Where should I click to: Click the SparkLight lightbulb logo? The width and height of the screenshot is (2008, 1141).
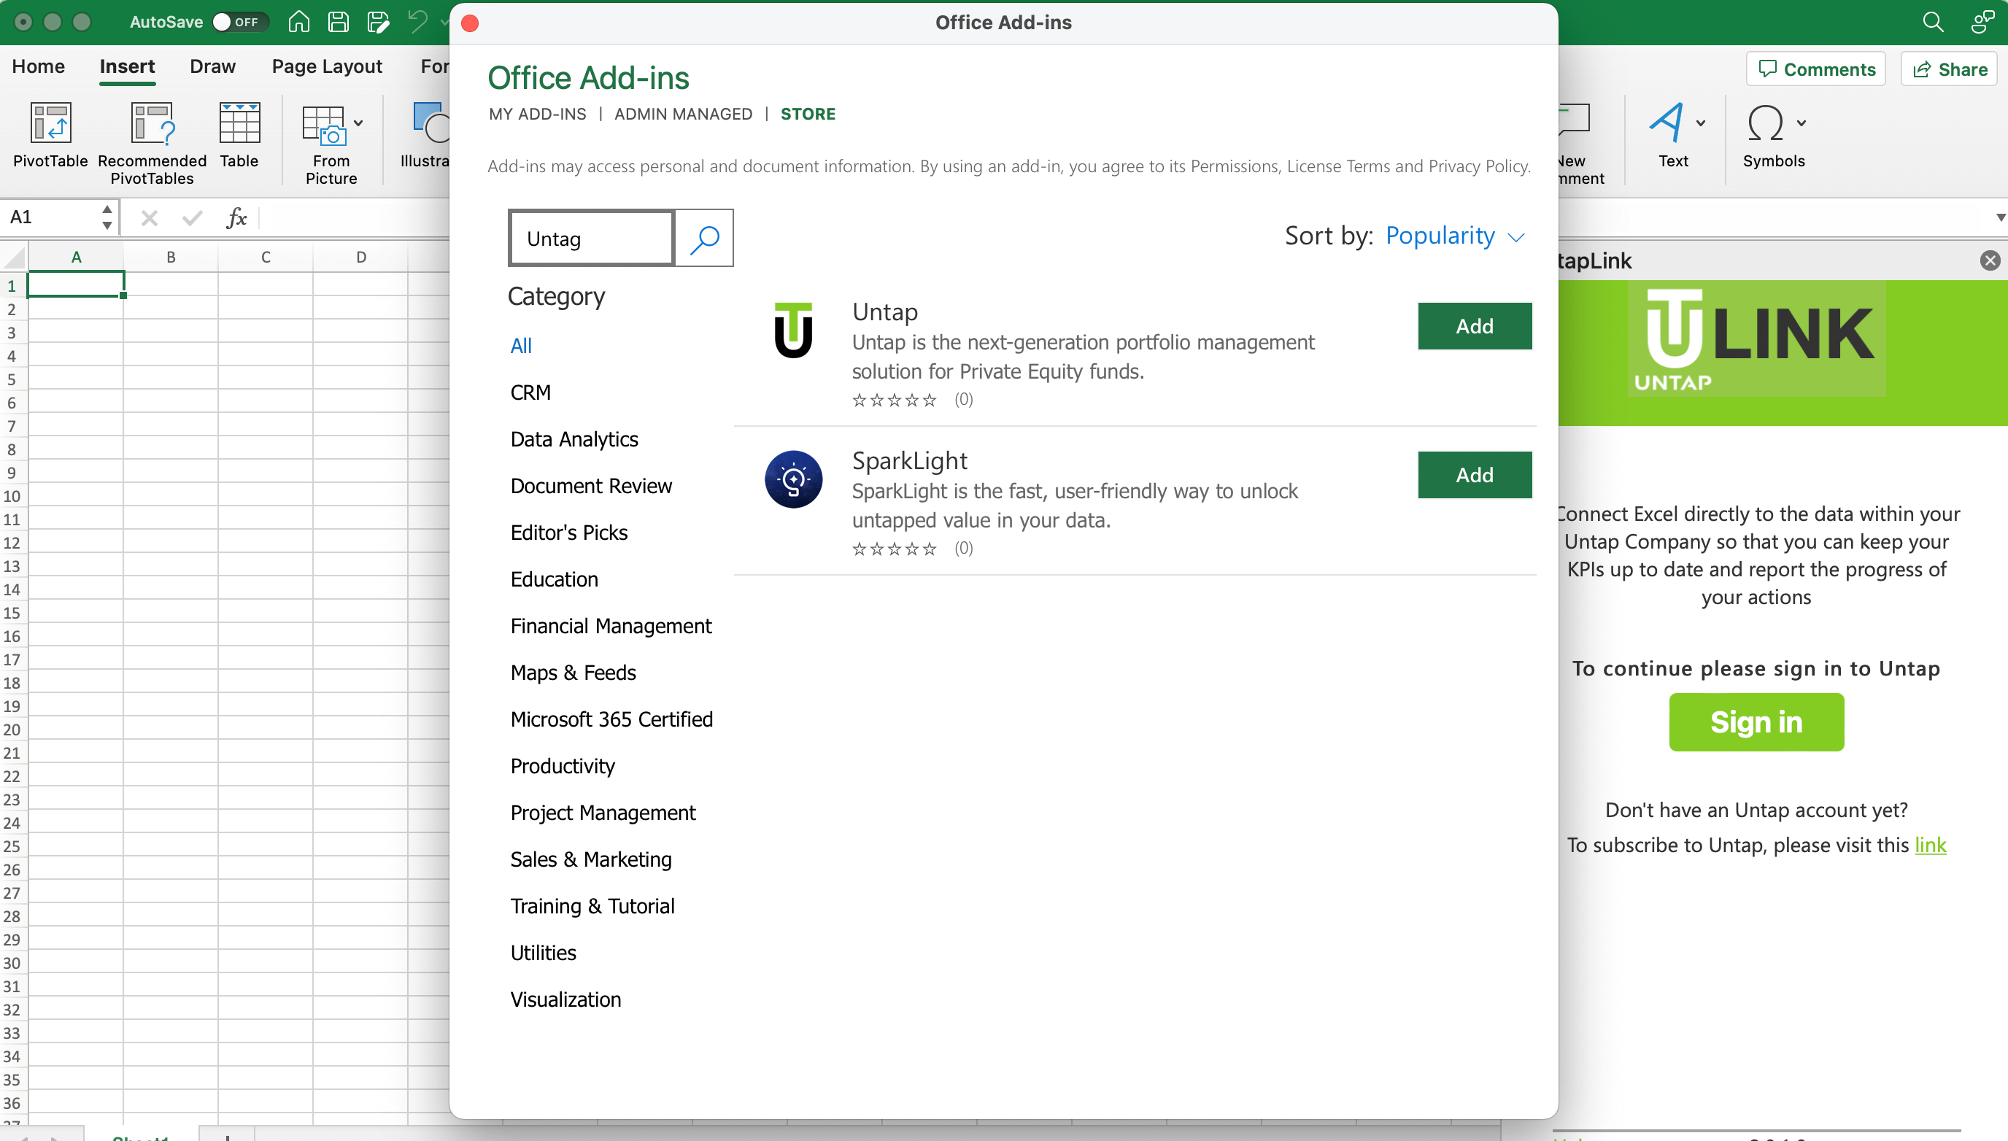point(793,479)
